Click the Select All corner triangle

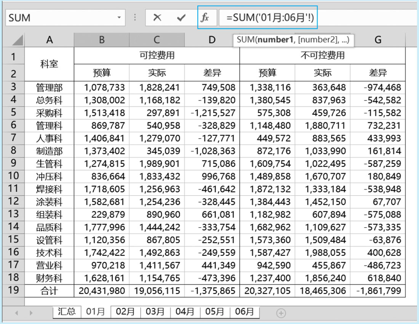pos(16,40)
